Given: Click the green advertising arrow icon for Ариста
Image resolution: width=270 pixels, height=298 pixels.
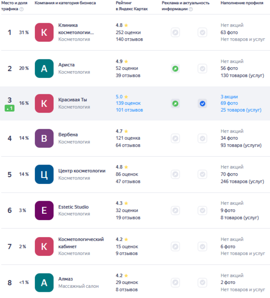Looking at the screenshot, I should pos(175,69).
